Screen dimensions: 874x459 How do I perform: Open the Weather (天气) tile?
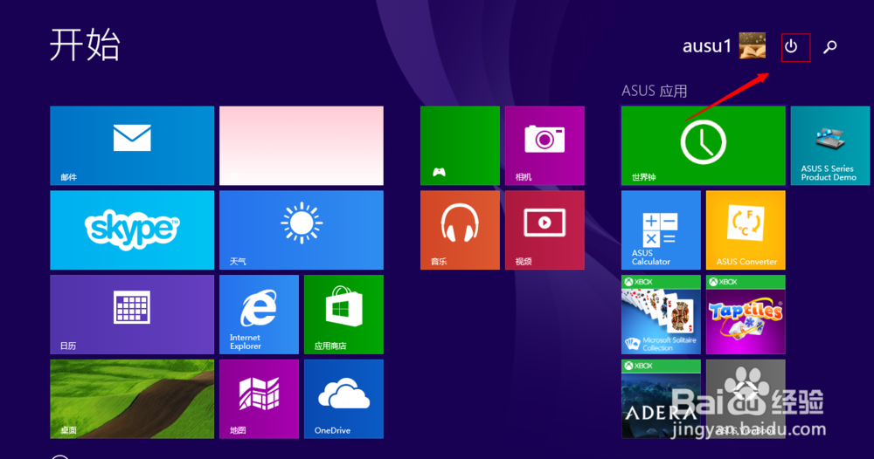click(302, 230)
